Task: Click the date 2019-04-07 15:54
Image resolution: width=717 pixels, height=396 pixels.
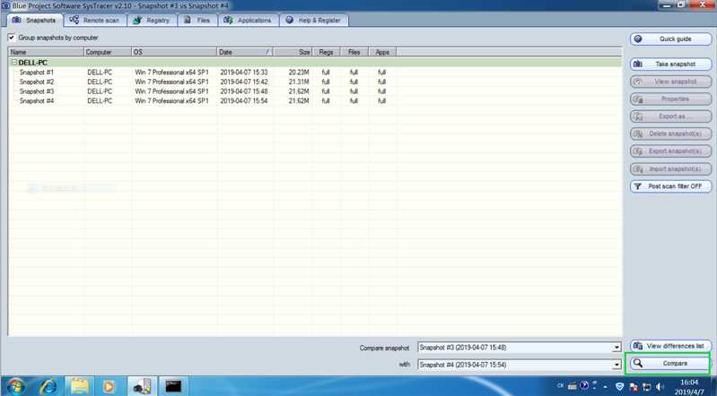Action: 244,101
